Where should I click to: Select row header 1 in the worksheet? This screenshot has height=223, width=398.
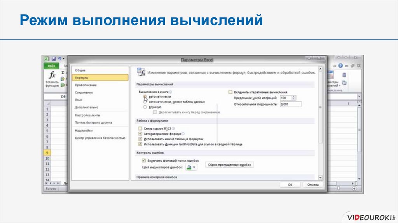coord(47,109)
